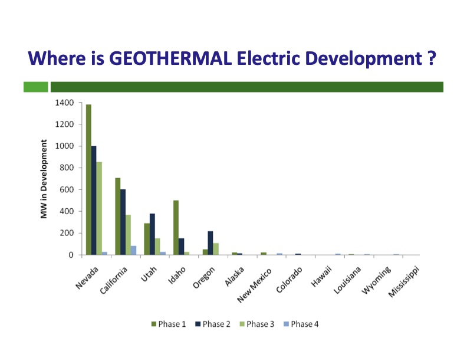This screenshot has width=467, height=361.
Task: Select California's Phase 2 bar
Action: (123, 222)
